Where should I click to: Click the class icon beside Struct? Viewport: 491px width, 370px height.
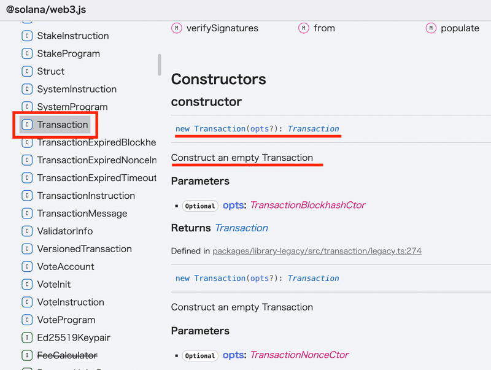[x=27, y=71]
